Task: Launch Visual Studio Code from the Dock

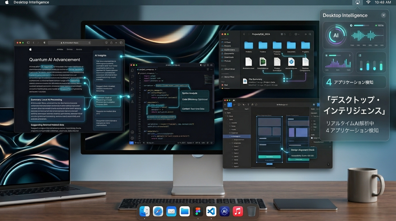Action: [211, 212]
